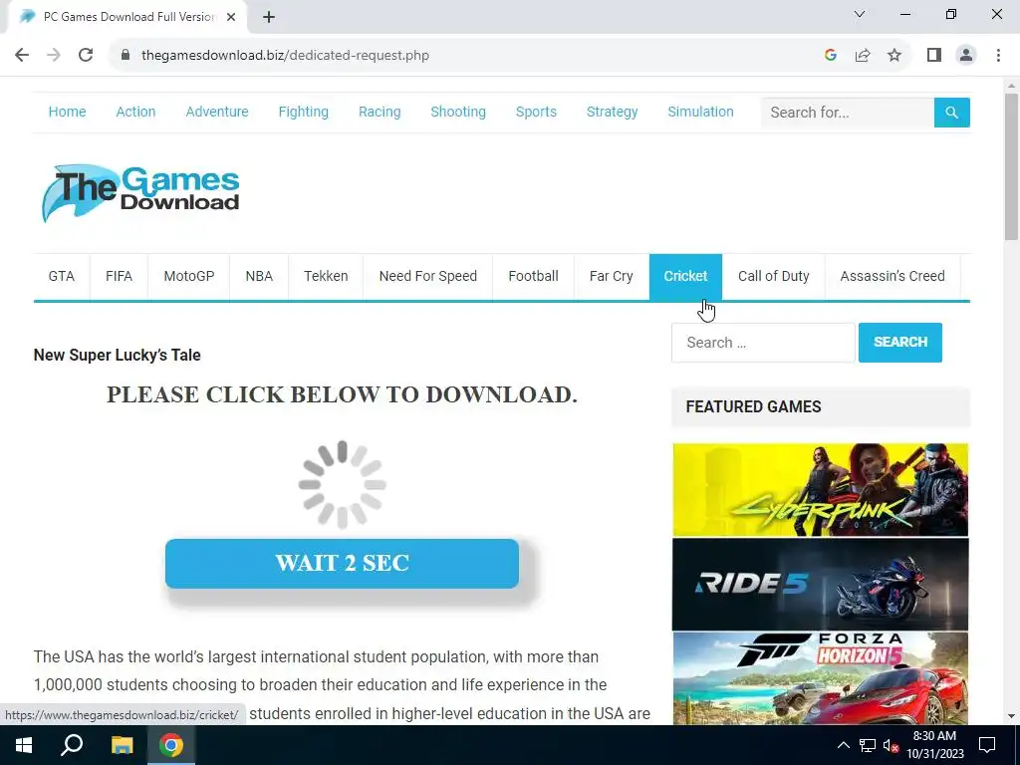Image resolution: width=1020 pixels, height=765 pixels.
Task: Open the Forza Horizon 5 thumbnail
Action: click(x=821, y=678)
